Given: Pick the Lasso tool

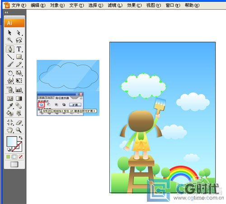Looking at the screenshot, I should click(19, 40).
